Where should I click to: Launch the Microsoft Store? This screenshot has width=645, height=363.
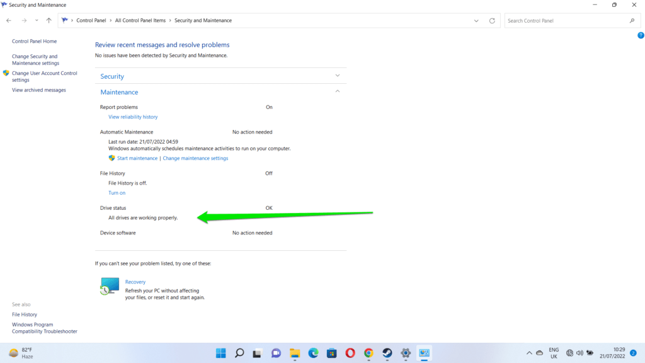click(x=331, y=353)
